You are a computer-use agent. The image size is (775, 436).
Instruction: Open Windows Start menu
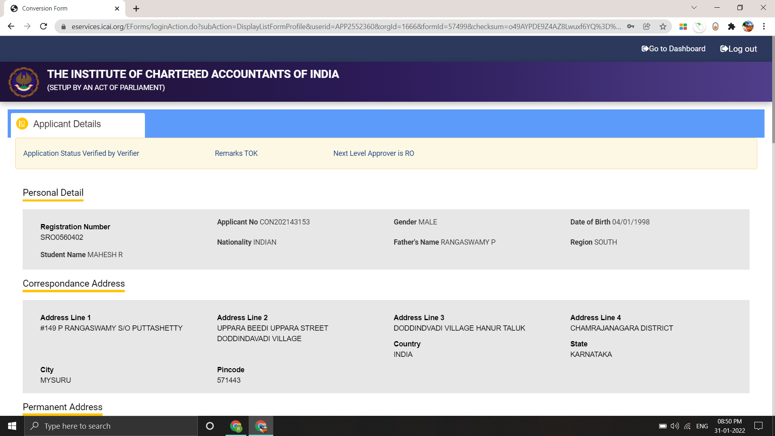click(x=12, y=426)
